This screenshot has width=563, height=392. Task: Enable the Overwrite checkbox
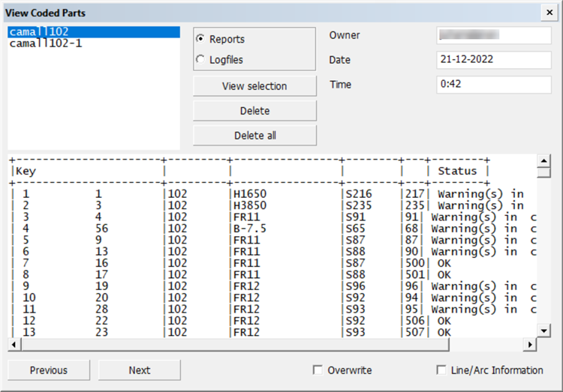(318, 370)
